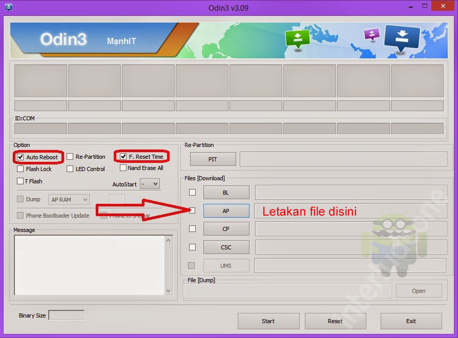
Task: Enable the Nand Erase All option
Action: click(122, 168)
